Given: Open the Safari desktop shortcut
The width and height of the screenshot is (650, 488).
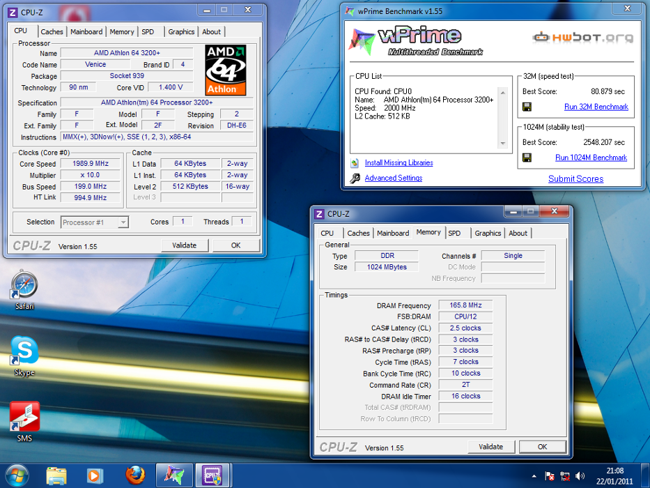Looking at the screenshot, I should [x=24, y=289].
